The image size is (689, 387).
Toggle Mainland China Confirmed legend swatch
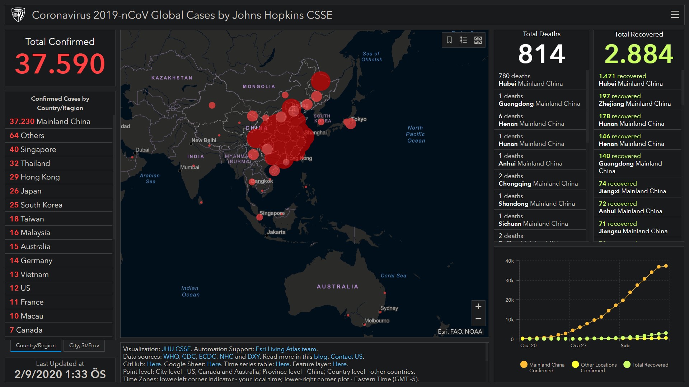click(524, 364)
